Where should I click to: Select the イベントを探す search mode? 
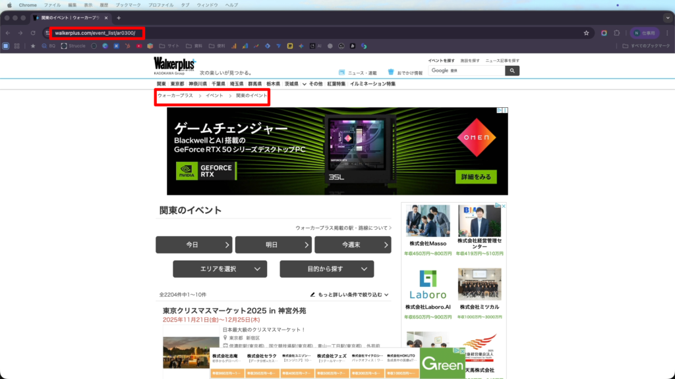pyautogui.click(x=441, y=61)
